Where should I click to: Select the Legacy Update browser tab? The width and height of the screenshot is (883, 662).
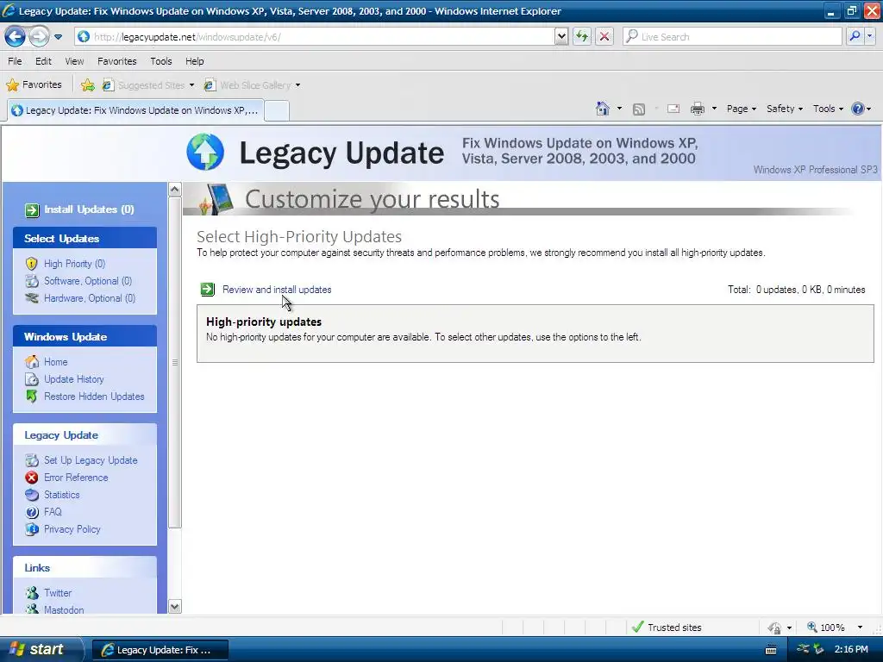coord(135,110)
